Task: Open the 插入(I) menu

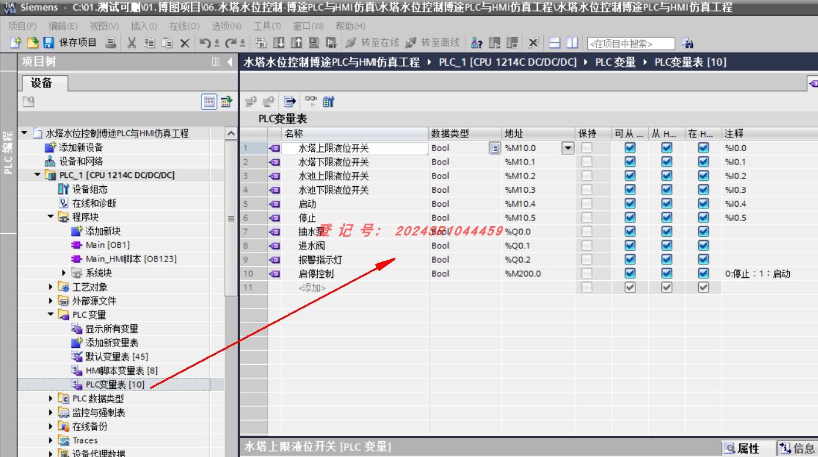Action: tap(144, 26)
